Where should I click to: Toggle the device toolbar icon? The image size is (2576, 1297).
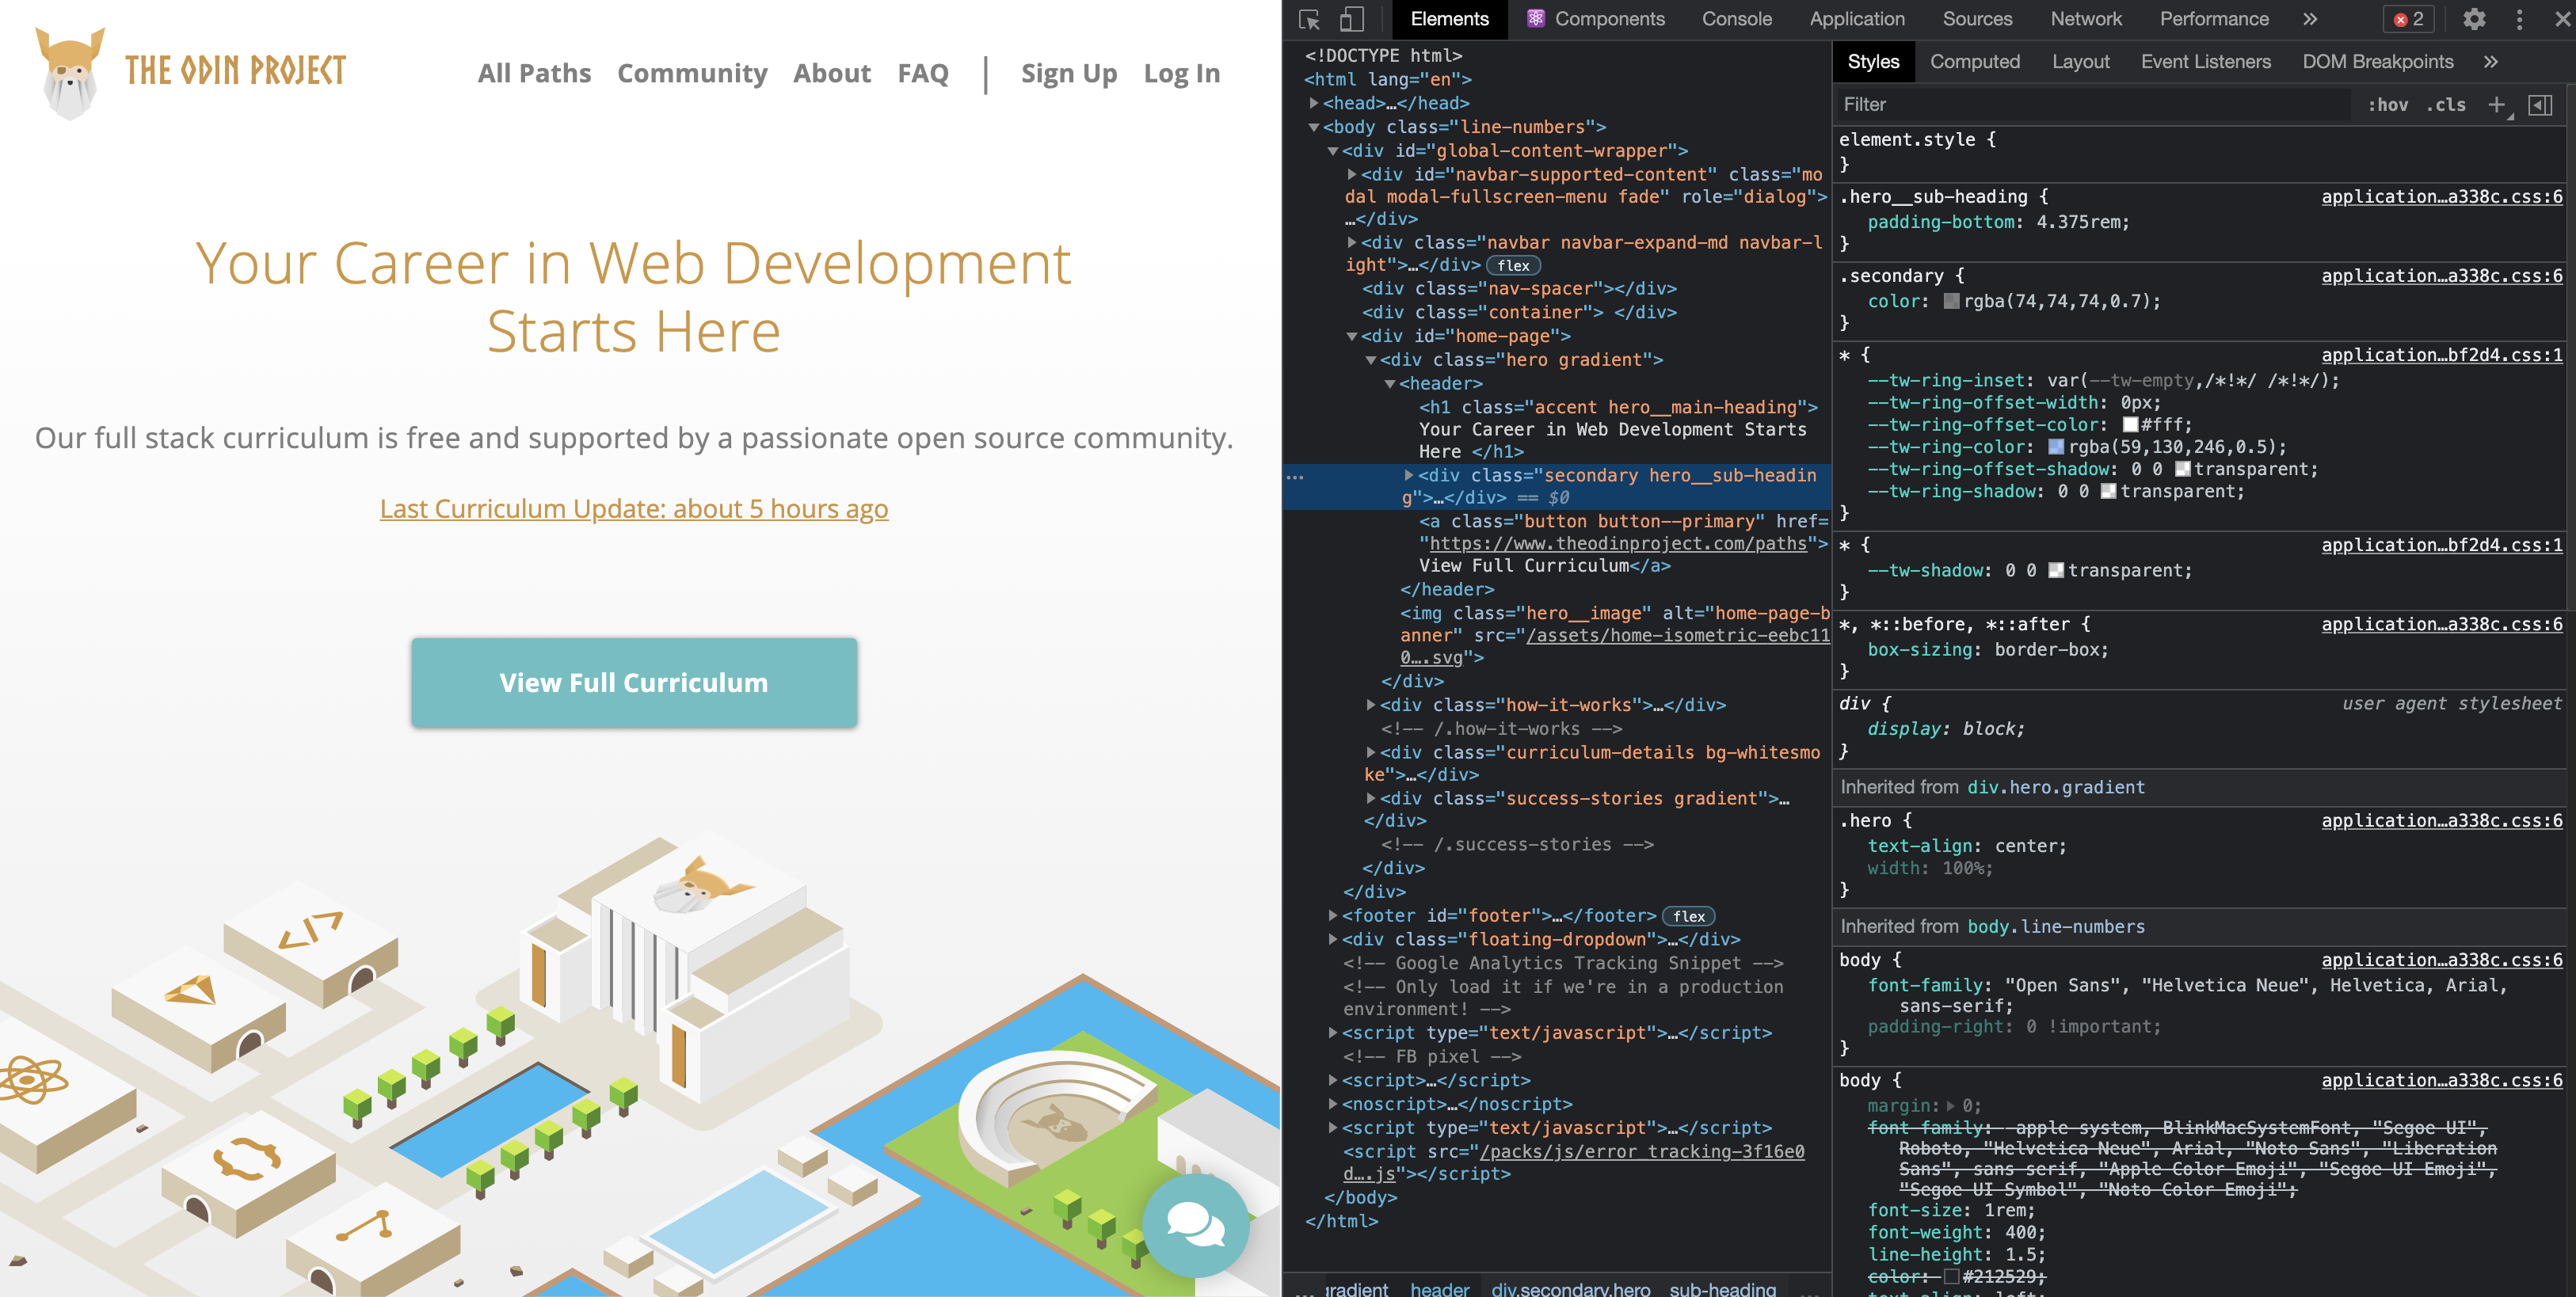[x=1351, y=19]
